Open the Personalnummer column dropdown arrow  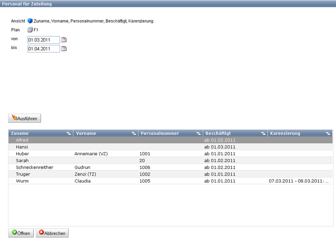[198, 133]
